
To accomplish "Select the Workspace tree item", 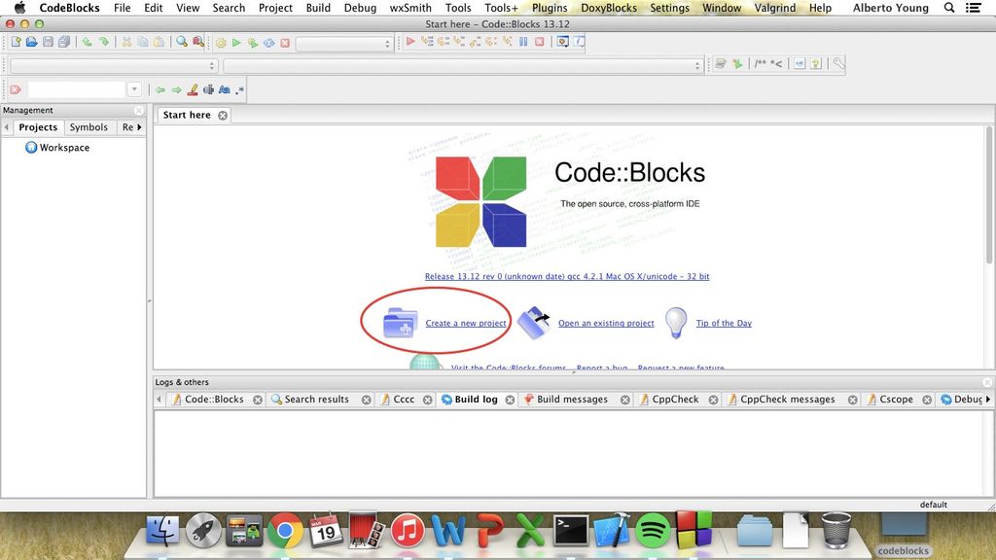I will tap(57, 148).
